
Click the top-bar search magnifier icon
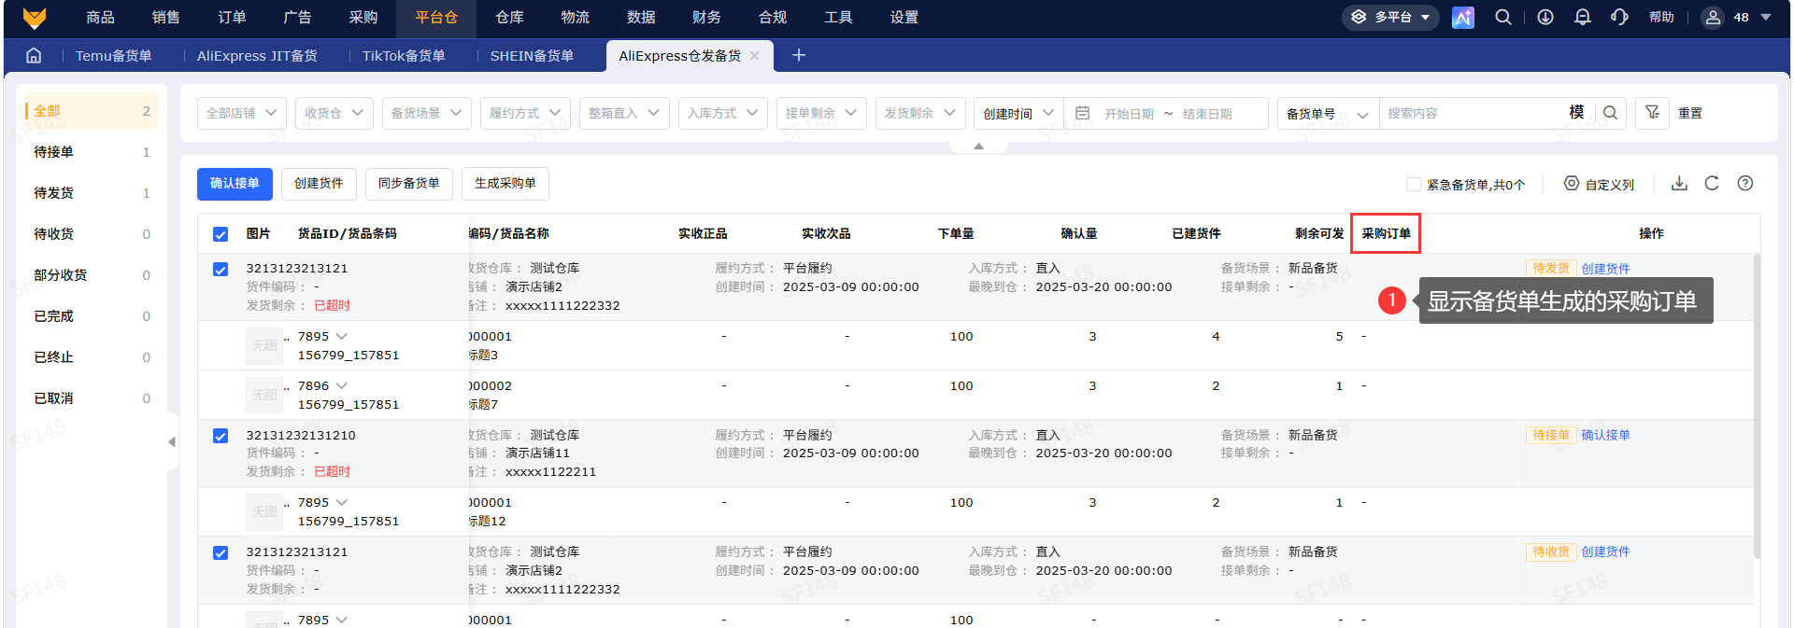[x=1503, y=18]
